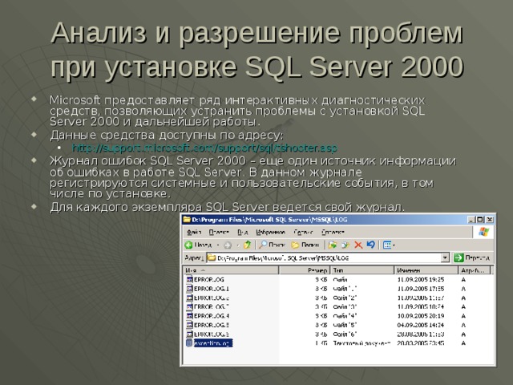The height and width of the screenshot is (385, 513).
Task: Open the Файл menu
Action: tap(194, 232)
